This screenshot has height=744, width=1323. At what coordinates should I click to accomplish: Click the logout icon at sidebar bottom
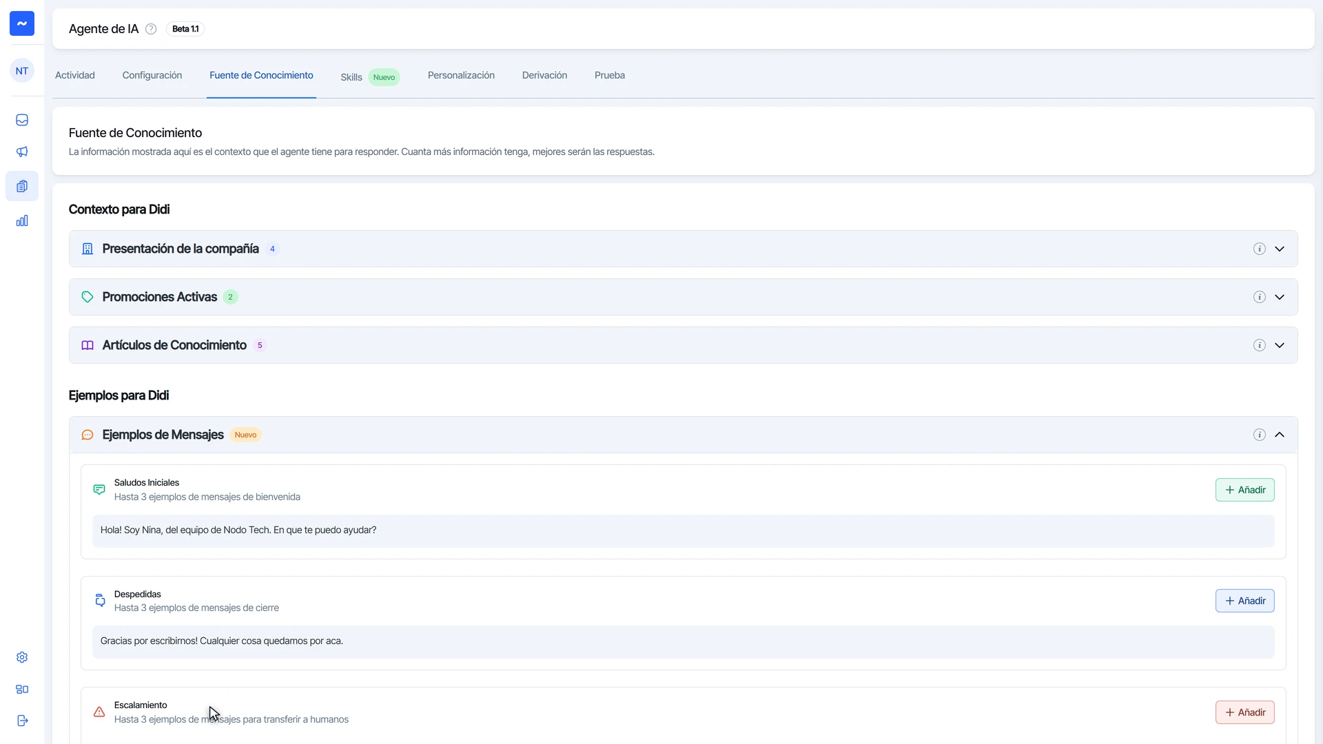coord(22,721)
